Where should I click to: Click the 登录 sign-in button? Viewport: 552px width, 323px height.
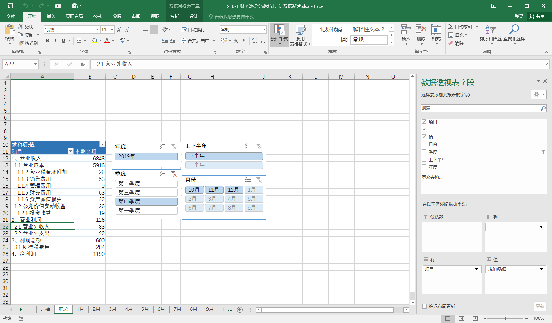519,17
